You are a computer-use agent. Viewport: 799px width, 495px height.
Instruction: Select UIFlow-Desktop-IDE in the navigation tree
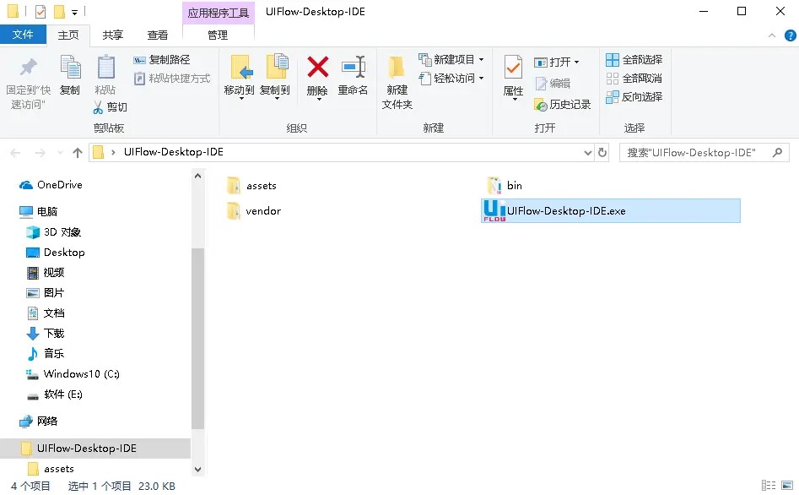95,448
